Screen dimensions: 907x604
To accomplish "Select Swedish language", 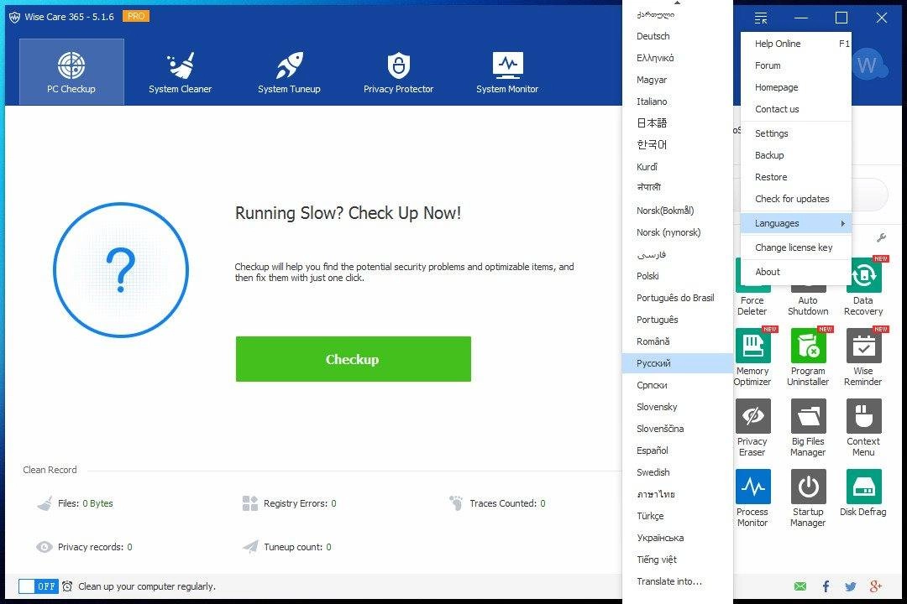I will point(678,472).
